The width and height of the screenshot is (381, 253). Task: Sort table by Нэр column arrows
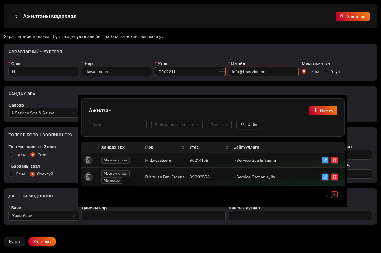[x=183, y=147]
